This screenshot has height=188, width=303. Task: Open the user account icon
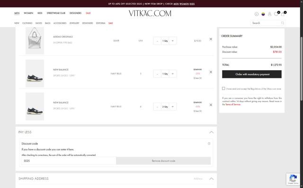269,14
